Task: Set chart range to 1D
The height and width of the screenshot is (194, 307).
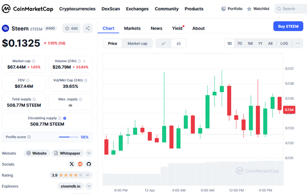Action: (229, 44)
